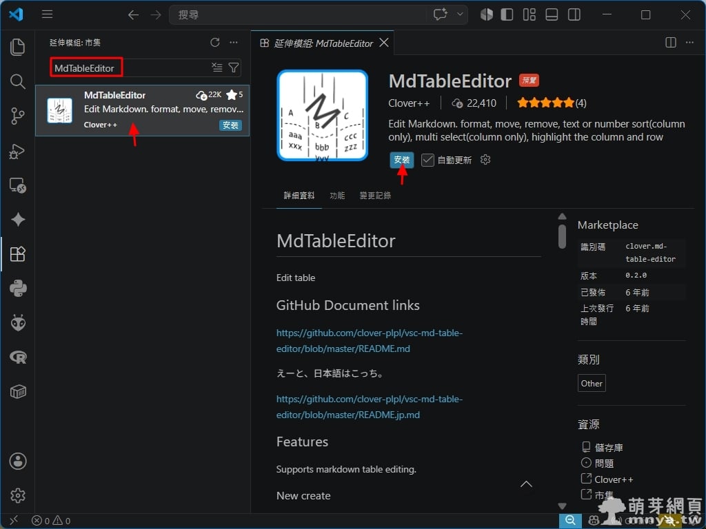The image size is (706, 529).
Task: Open the container box icon view
Action: tap(17, 392)
